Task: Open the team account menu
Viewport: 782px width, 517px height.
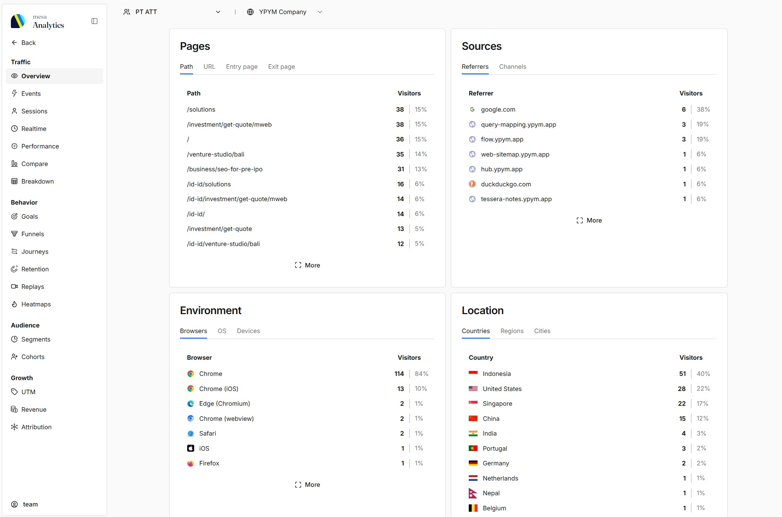Action: 54,504
